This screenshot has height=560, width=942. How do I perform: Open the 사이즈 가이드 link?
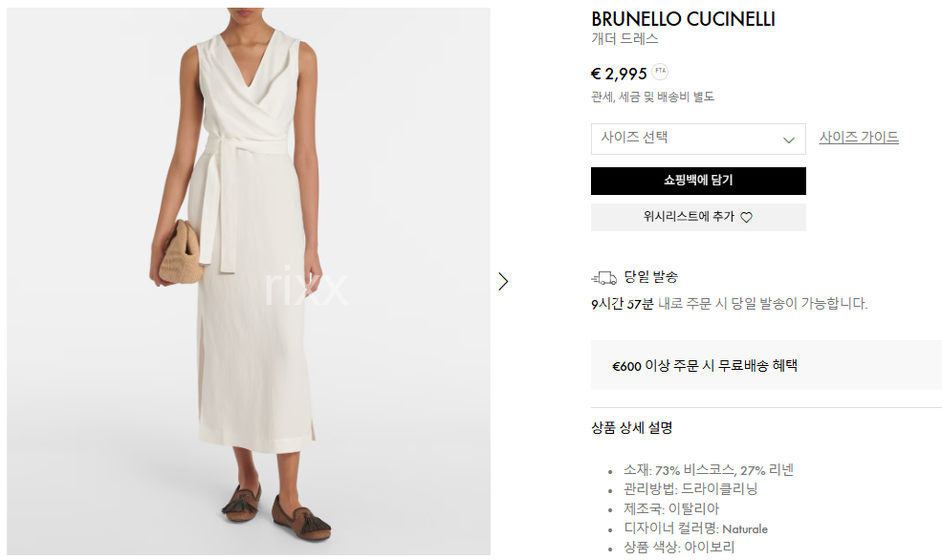[859, 138]
